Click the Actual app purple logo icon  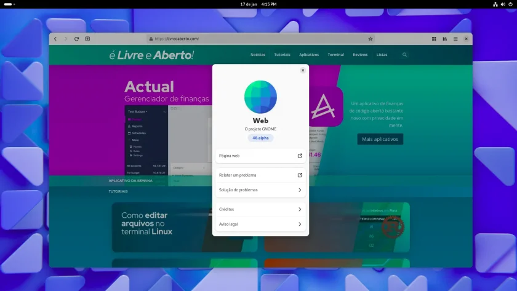click(326, 106)
